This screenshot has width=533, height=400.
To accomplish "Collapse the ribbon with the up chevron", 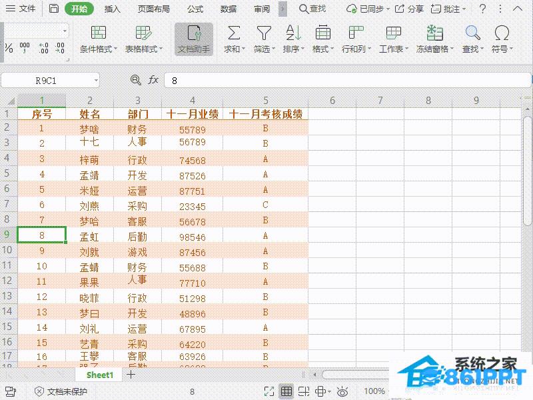I will 518,9.
